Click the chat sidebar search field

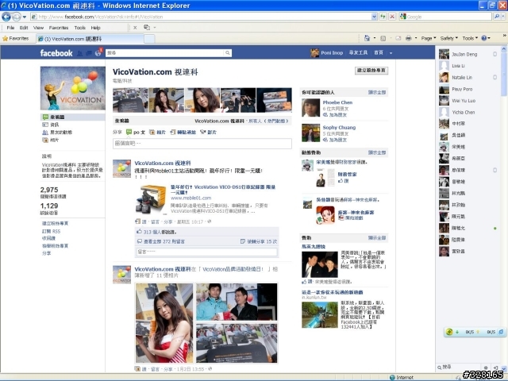pyautogui.click(x=460, y=367)
